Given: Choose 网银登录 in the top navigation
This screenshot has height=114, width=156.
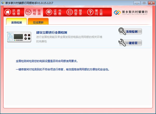Looking at the screenshot, I should (x=78, y=12).
